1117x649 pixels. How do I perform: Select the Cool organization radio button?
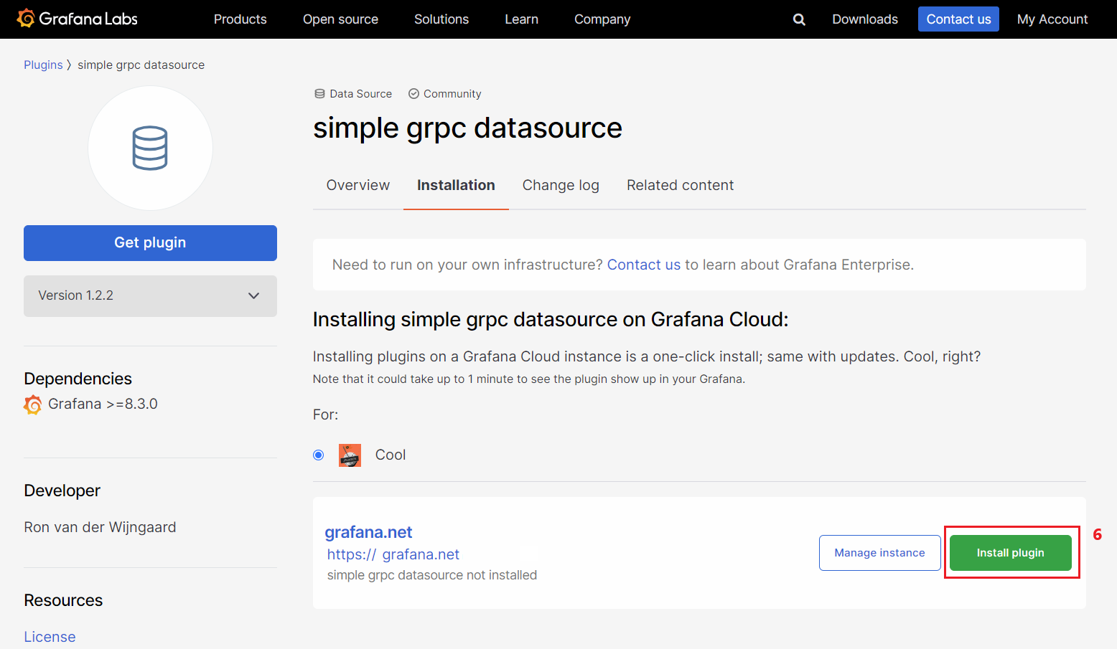point(319,455)
